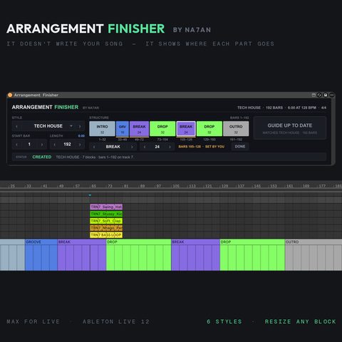Click bar 129 on the timeline ruler

(224, 186)
